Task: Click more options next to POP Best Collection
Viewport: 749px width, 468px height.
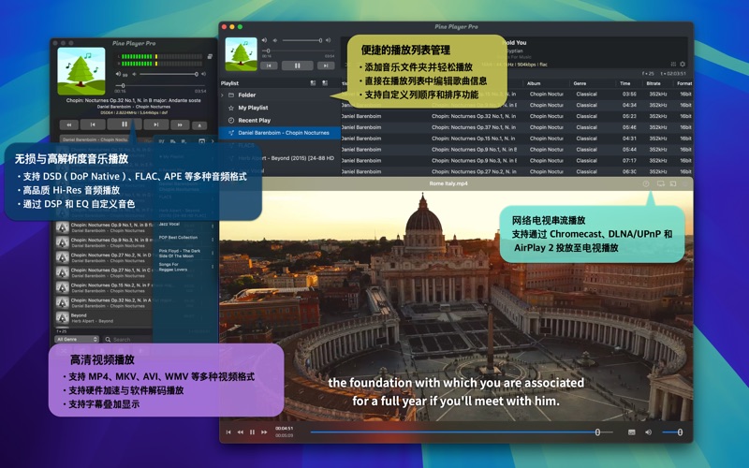Action: coord(213,239)
